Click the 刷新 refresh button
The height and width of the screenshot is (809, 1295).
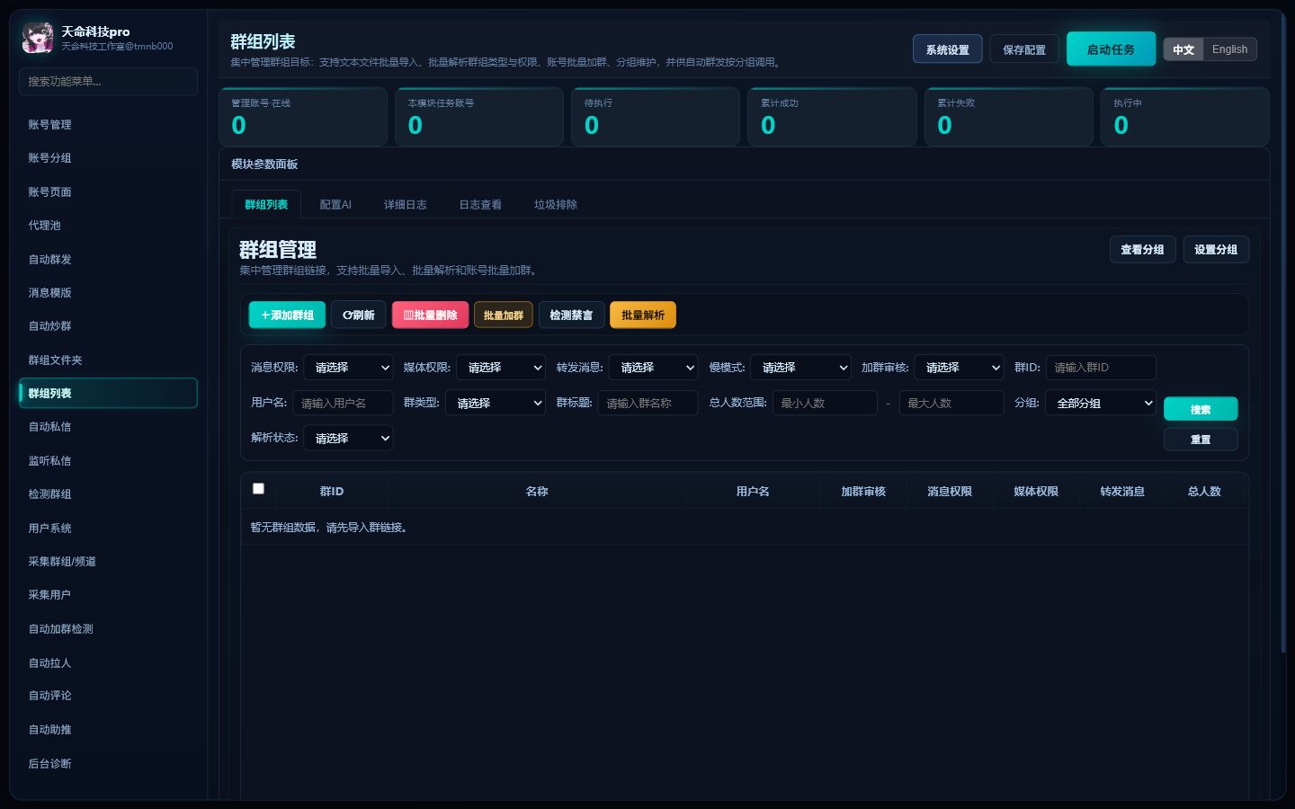pos(359,316)
